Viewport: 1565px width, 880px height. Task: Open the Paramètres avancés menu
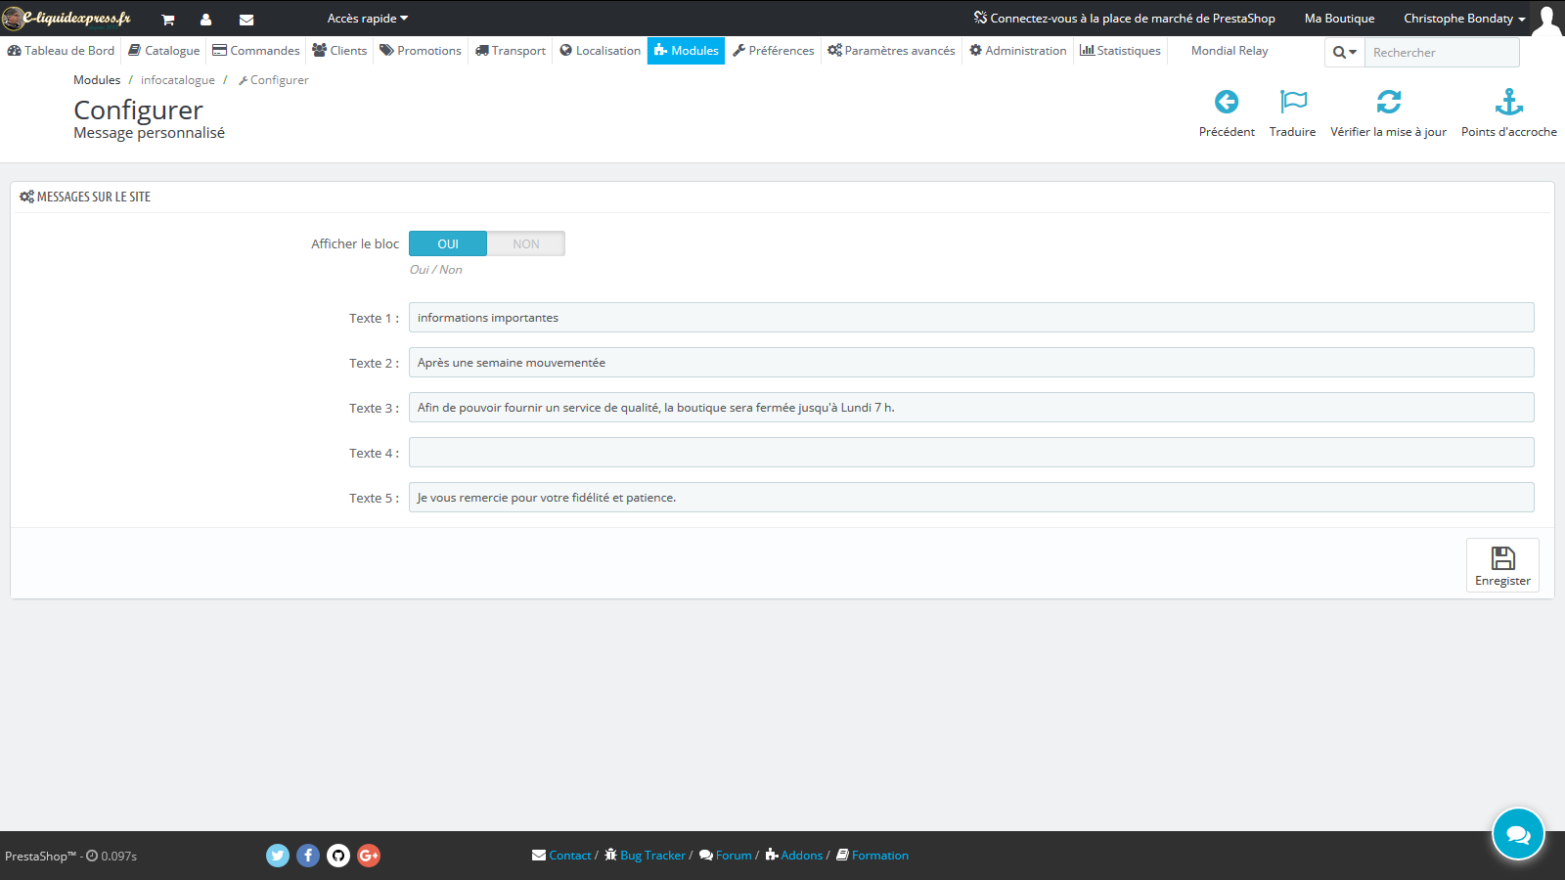[891, 51]
